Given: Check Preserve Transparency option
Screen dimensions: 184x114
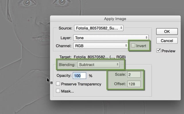Looking at the screenshot, I should [58, 84].
